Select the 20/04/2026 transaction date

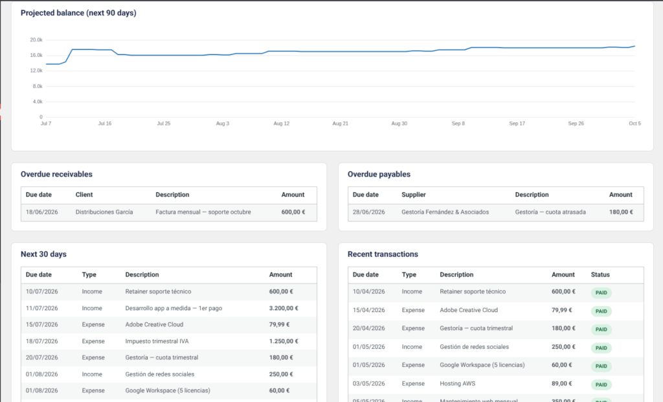pyautogui.click(x=368, y=328)
